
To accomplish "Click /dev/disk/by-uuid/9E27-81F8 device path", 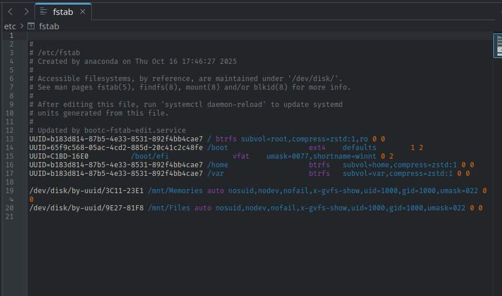I will pos(86,208).
